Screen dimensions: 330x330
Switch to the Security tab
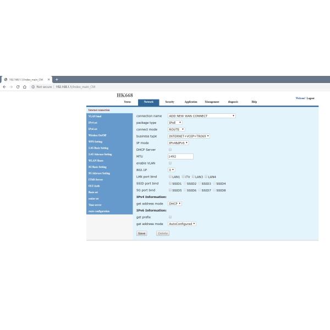tap(169, 102)
